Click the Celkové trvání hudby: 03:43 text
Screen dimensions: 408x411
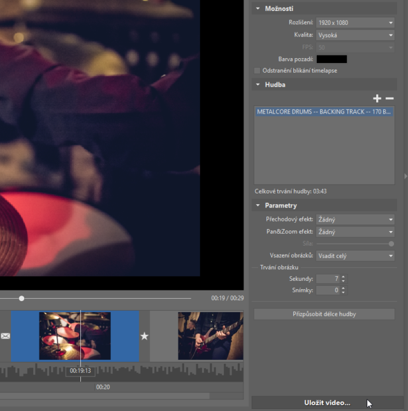(291, 191)
